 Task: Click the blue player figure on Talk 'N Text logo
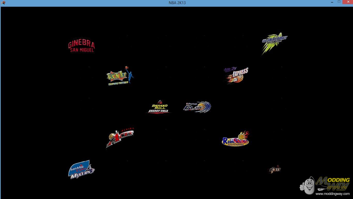click(131, 75)
